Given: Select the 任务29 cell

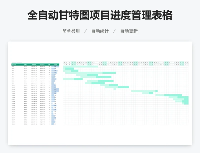Looking at the screenshot, I should 13,124.
